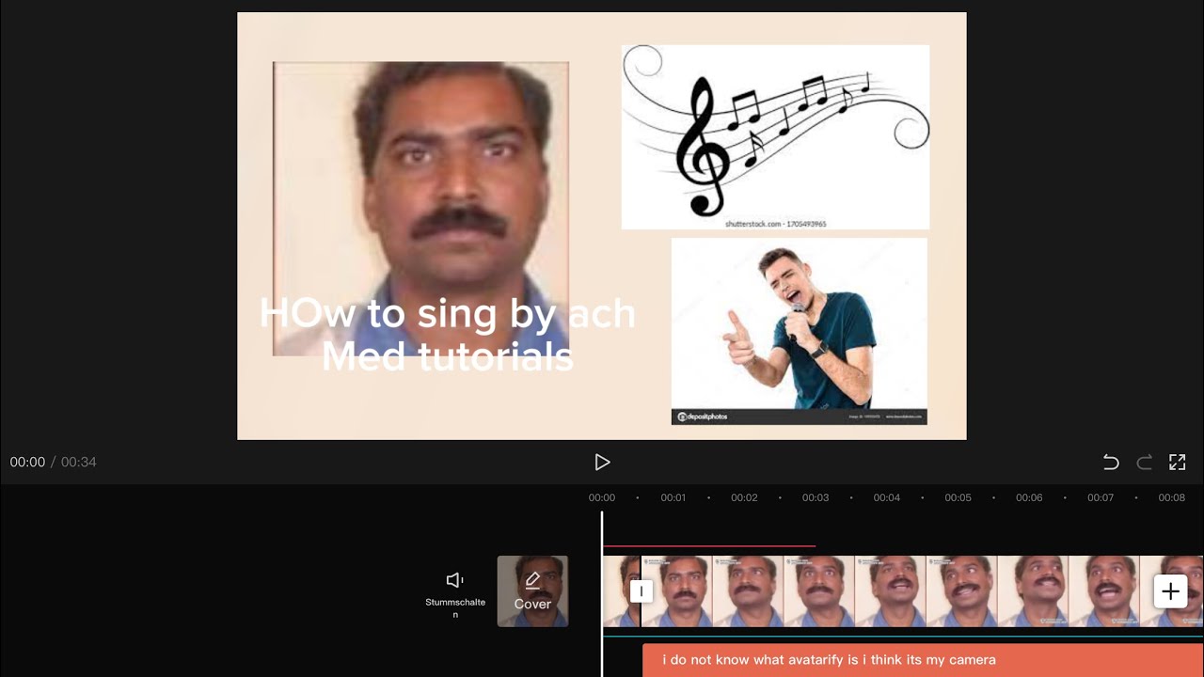Select the music notes image in preview

pyautogui.click(x=775, y=137)
